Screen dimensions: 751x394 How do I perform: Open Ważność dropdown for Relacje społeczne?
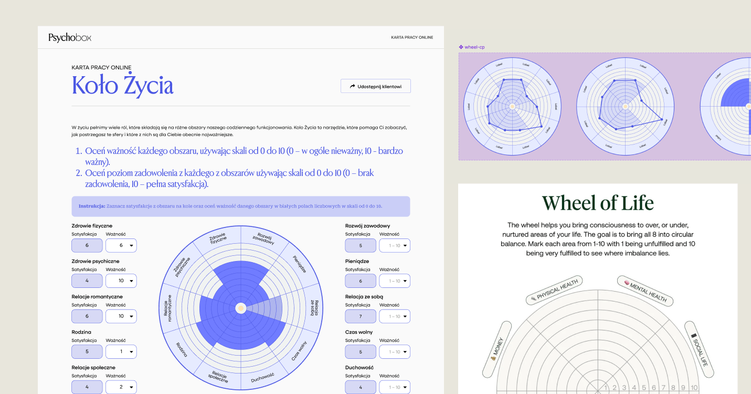[121, 387]
